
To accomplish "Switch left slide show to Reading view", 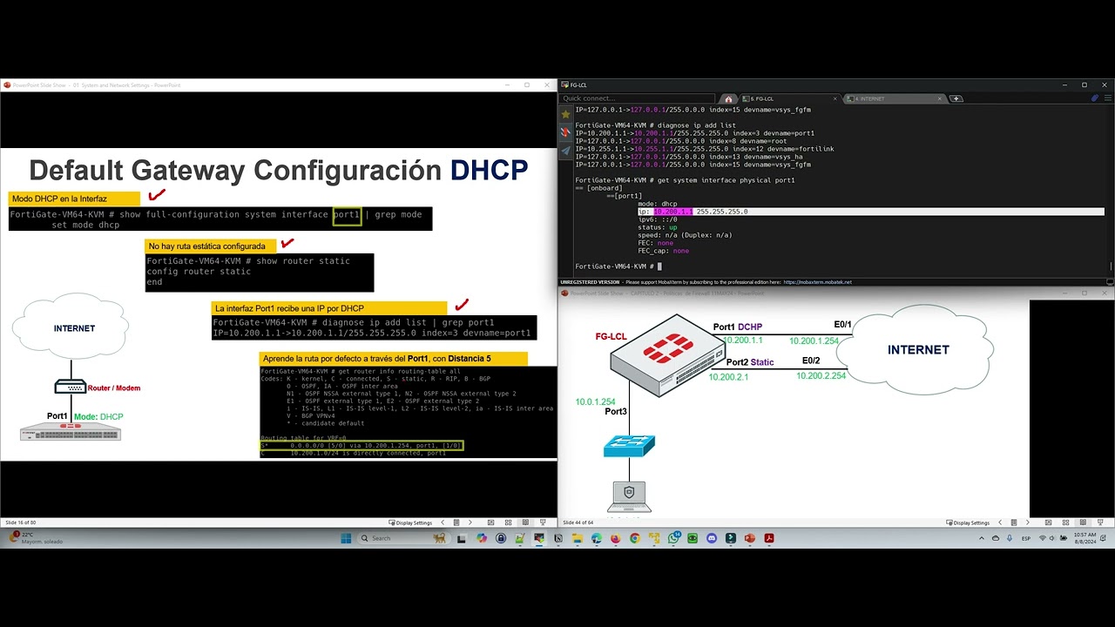I will [525, 522].
